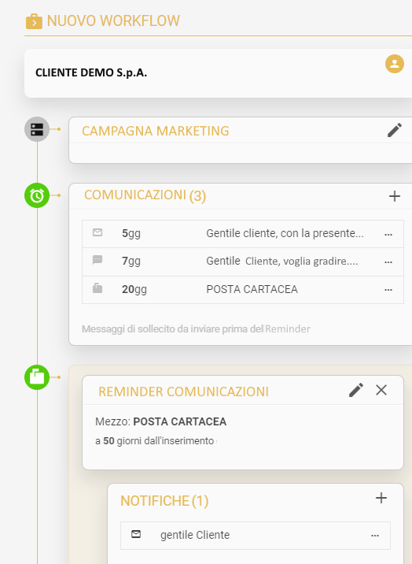Open options for gentile Cliente notification
This screenshot has width=412, height=564.
click(375, 536)
